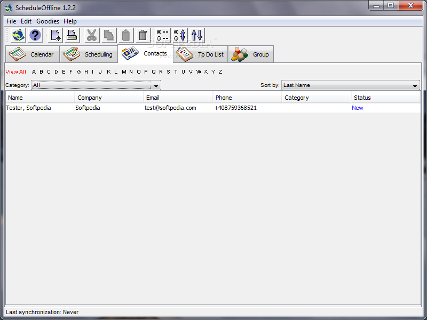
Task: Click the New status cell
Action: pos(357,108)
